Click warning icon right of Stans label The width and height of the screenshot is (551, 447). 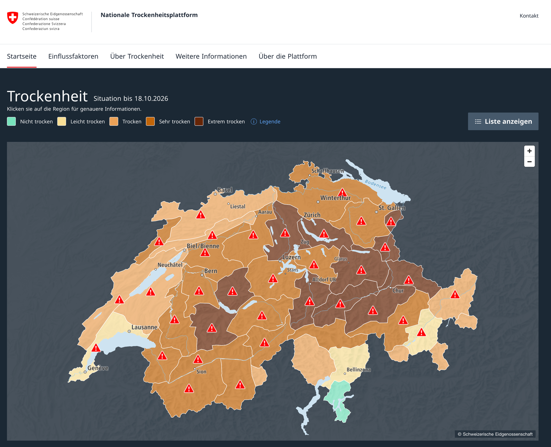coord(314,265)
